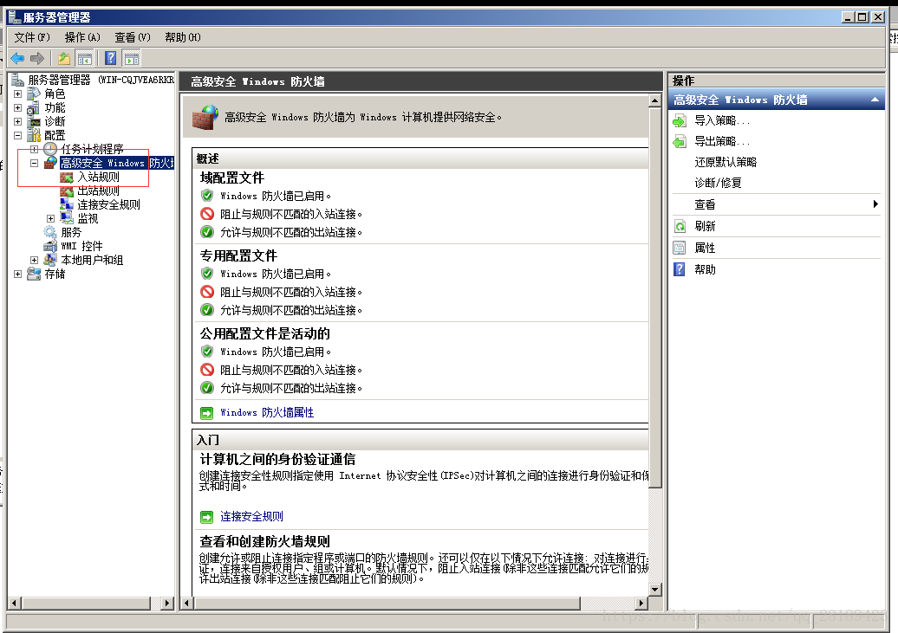This screenshot has width=898, height=633.
Task: Click the 入站规则 inbound rules icon
Action: pos(67,177)
